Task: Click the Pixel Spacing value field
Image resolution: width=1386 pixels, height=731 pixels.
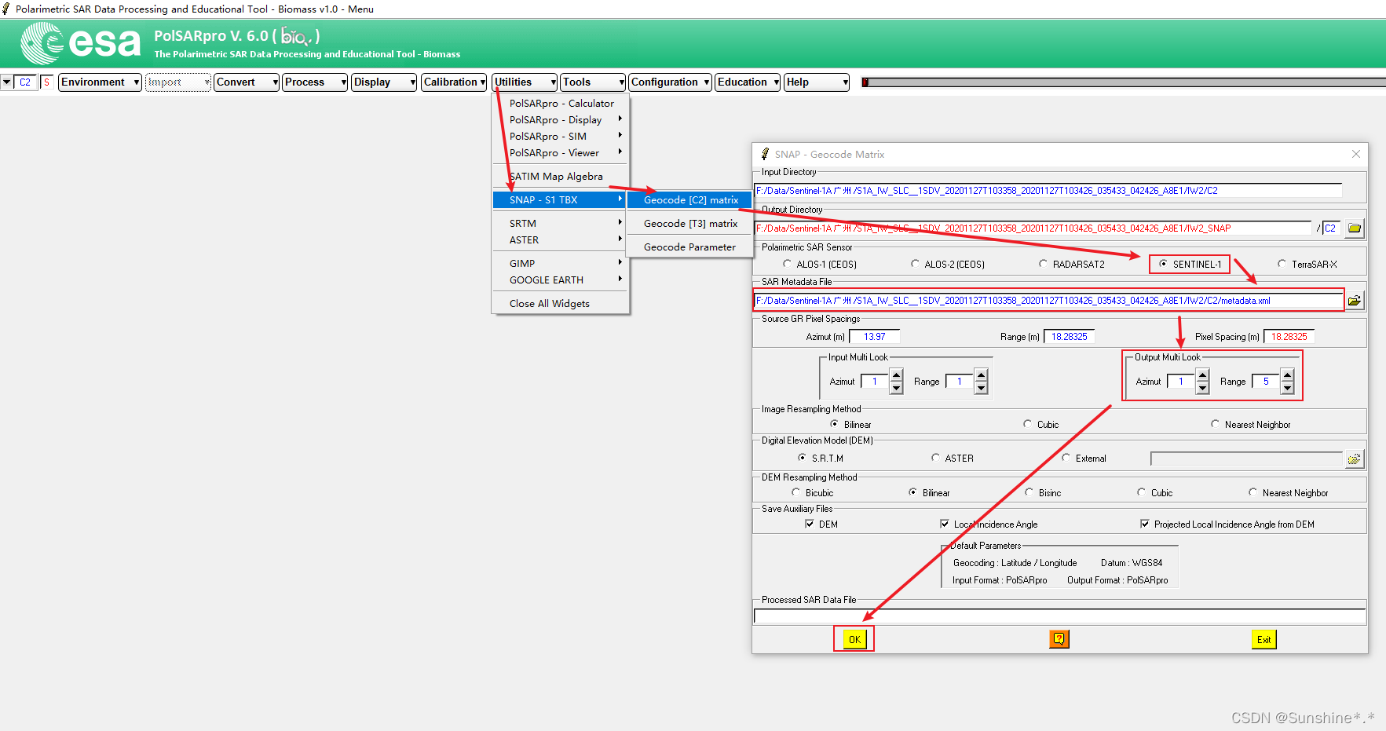Action: [x=1289, y=337]
